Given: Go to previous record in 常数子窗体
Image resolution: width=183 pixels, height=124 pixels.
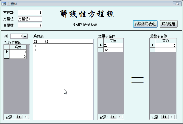Looking at the screenshot, I should tap(171, 117).
